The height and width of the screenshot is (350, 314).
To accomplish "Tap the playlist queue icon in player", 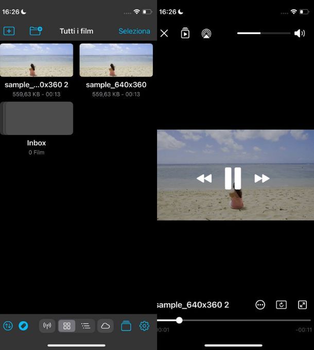I will [x=185, y=33].
